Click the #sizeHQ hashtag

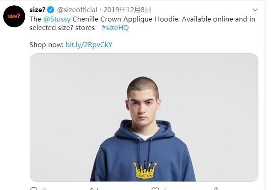point(116,28)
